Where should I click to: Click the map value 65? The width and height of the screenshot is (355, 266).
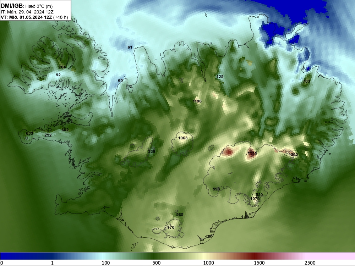tap(120, 81)
